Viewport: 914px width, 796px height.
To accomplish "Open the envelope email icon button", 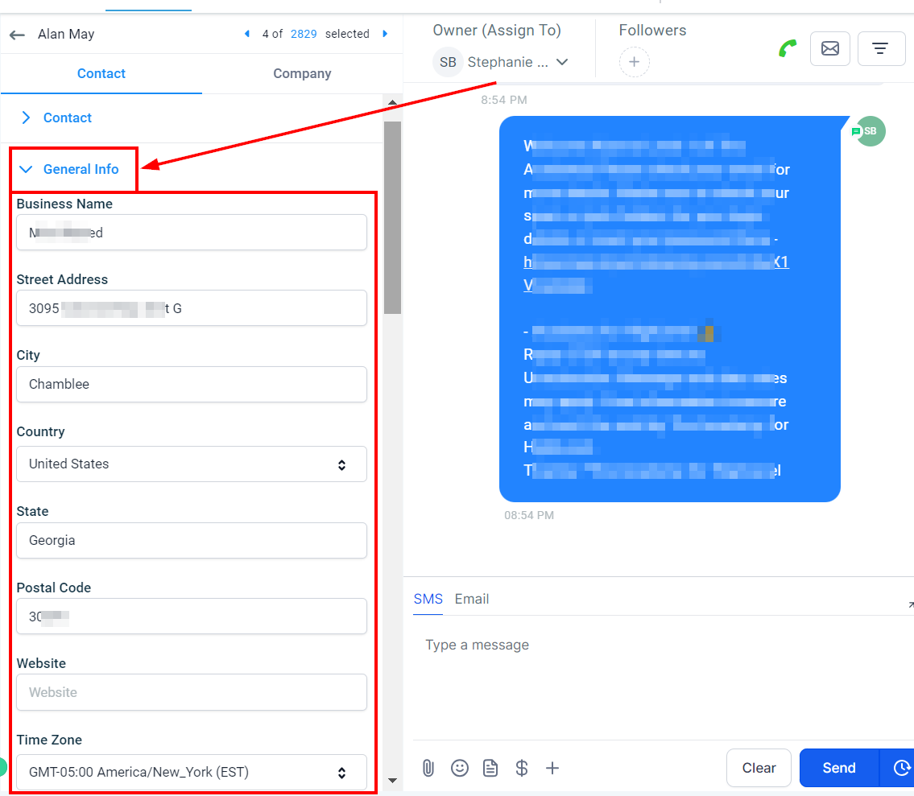I will click(x=830, y=48).
